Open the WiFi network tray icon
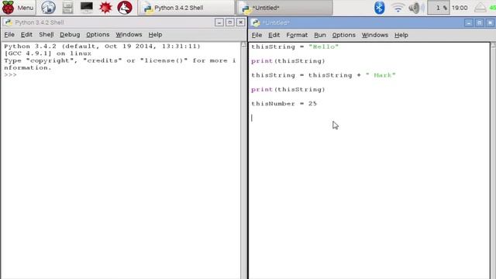Screen dimensions: 496x279 tap(398, 8)
